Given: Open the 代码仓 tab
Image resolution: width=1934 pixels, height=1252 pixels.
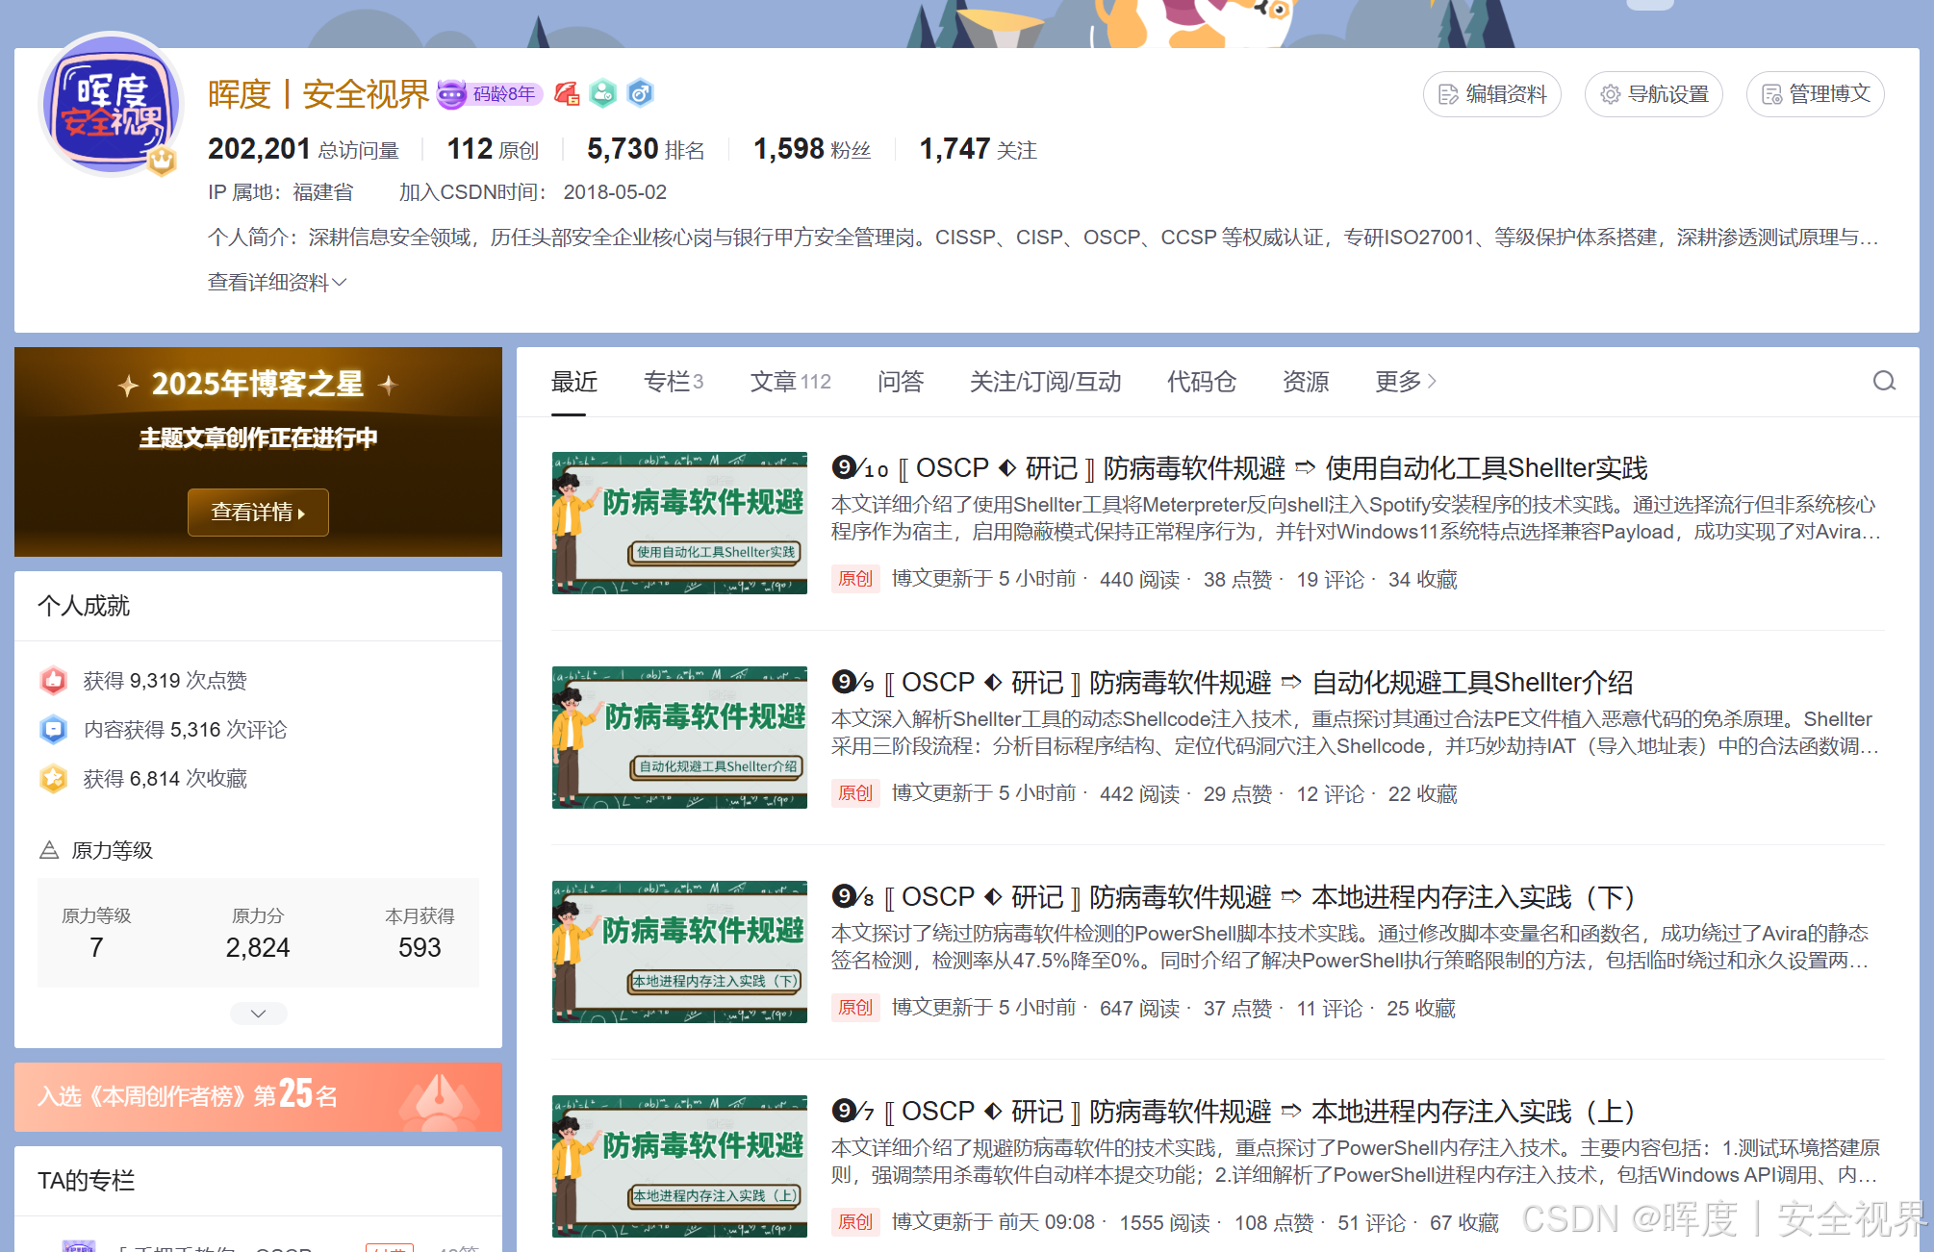Looking at the screenshot, I should 1201,382.
